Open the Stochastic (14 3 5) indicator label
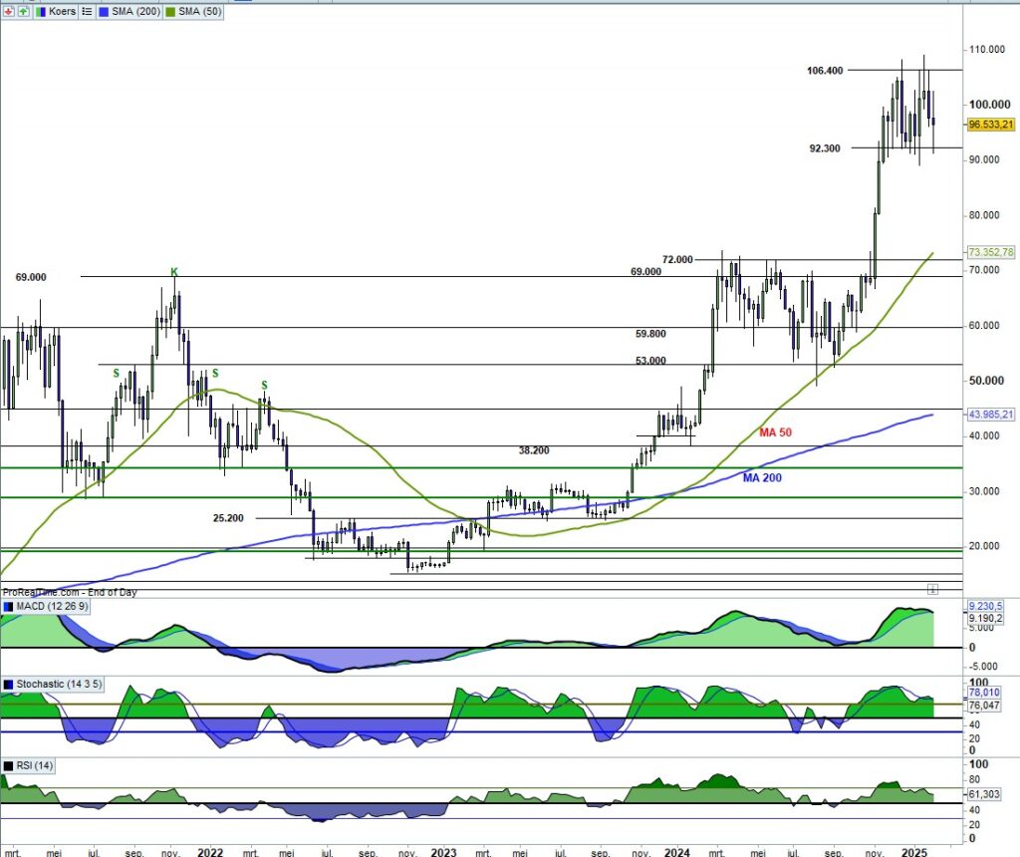This screenshot has width=1020, height=857. 58,685
